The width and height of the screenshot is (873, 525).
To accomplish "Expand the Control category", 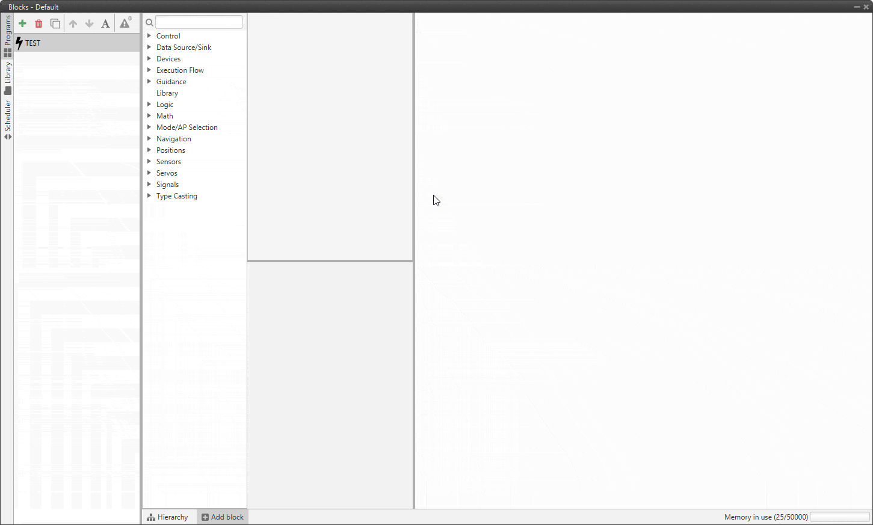I will tap(149, 36).
